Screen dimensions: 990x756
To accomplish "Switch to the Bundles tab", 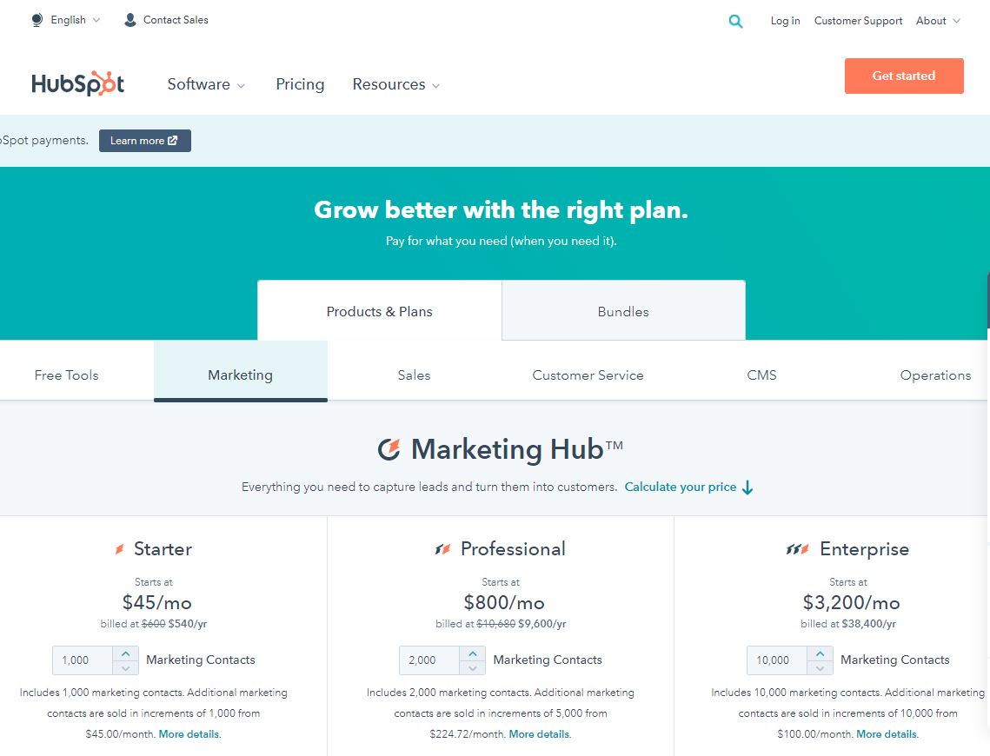I will (x=623, y=311).
